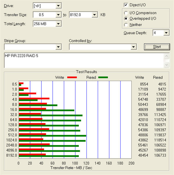Open the maximum Transfer Size dropdown (8192.0)
Screen dimensions: 174x175
[x=95, y=15]
